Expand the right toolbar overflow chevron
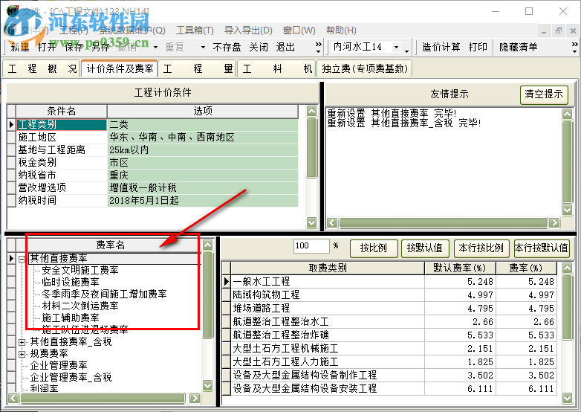The image size is (581, 412). (x=575, y=47)
